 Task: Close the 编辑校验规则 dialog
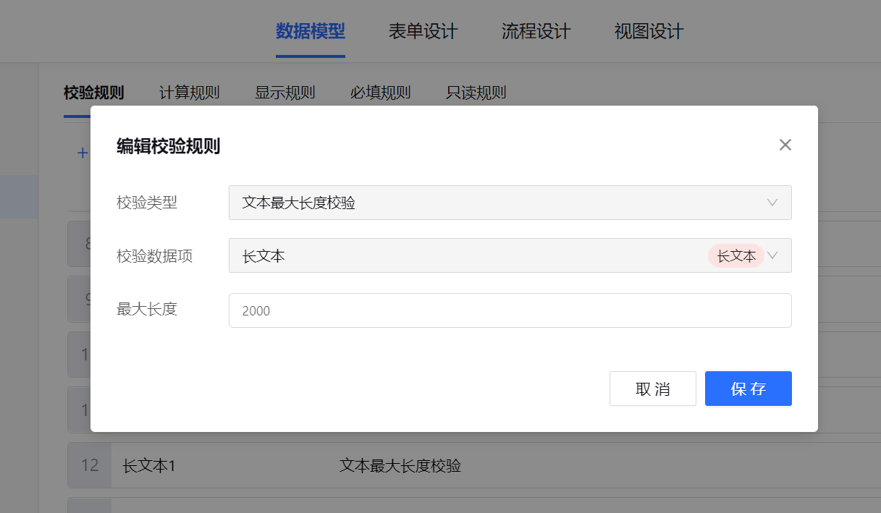coord(785,145)
